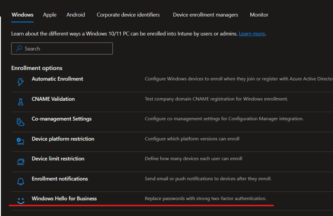Select the Windows tab

click(22, 15)
